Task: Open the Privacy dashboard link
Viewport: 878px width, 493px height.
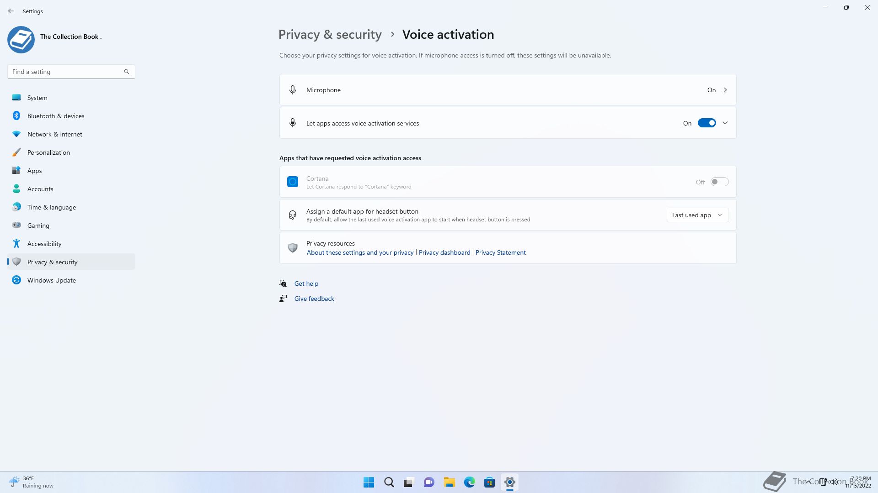Action: [x=444, y=252]
